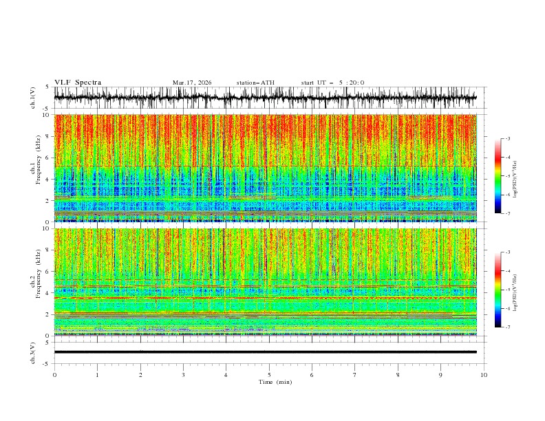Click the ch.3 voltage waveform trace
545x421 pixels.
point(265,352)
